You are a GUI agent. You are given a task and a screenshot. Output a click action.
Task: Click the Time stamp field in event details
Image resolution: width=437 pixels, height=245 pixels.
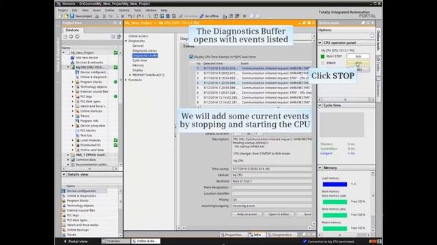tap(272, 169)
